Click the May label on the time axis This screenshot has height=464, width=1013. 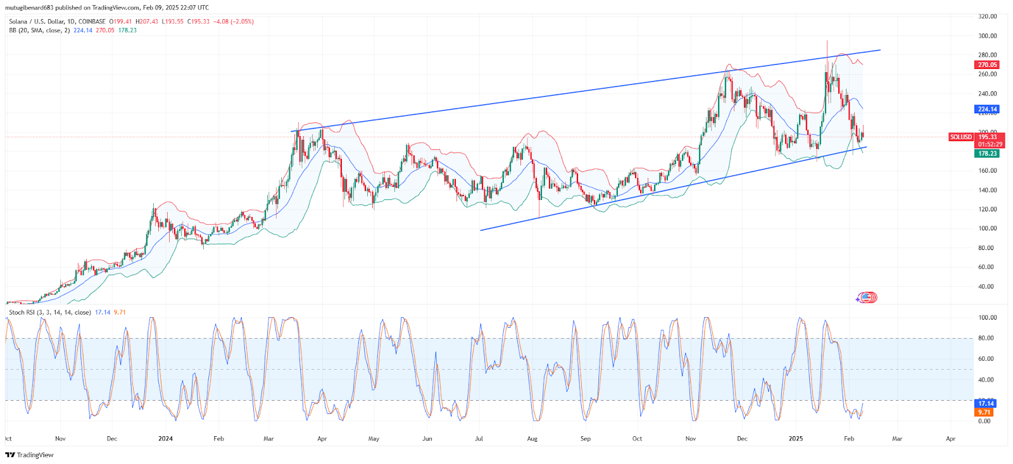(x=374, y=438)
